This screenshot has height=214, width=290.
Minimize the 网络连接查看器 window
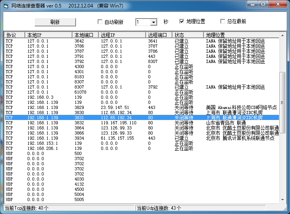click(253, 4)
